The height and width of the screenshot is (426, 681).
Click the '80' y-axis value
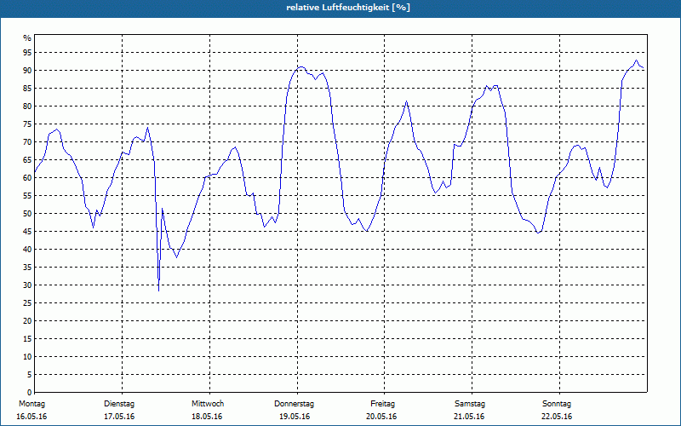point(27,106)
